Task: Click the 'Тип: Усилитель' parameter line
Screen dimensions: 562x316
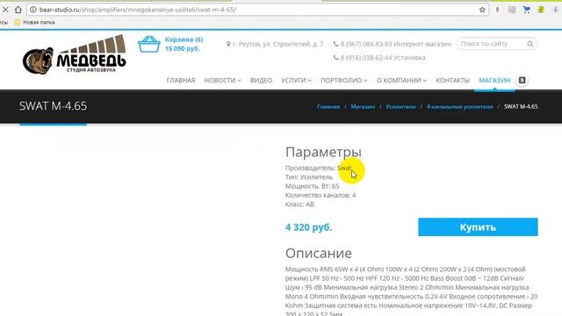Action: [309, 177]
